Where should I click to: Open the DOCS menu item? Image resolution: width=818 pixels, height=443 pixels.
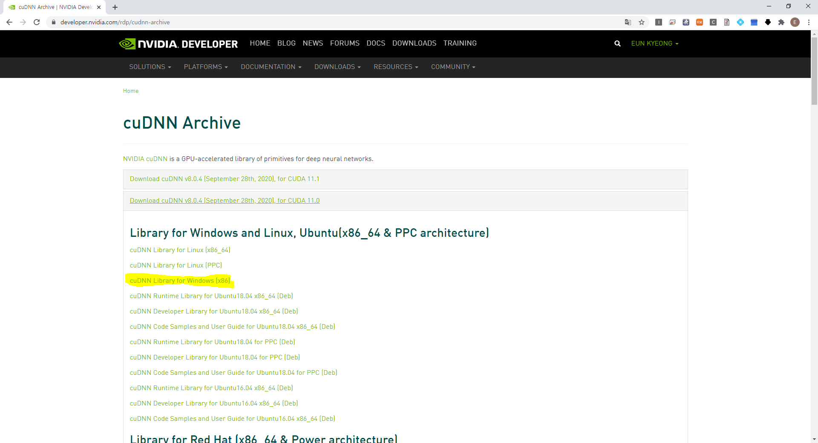(376, 43)
